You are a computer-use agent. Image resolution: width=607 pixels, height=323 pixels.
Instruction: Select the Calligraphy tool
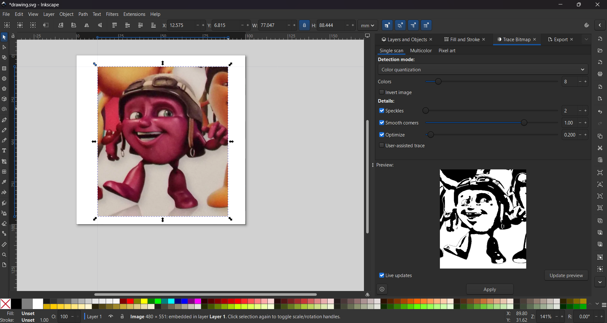4,140
